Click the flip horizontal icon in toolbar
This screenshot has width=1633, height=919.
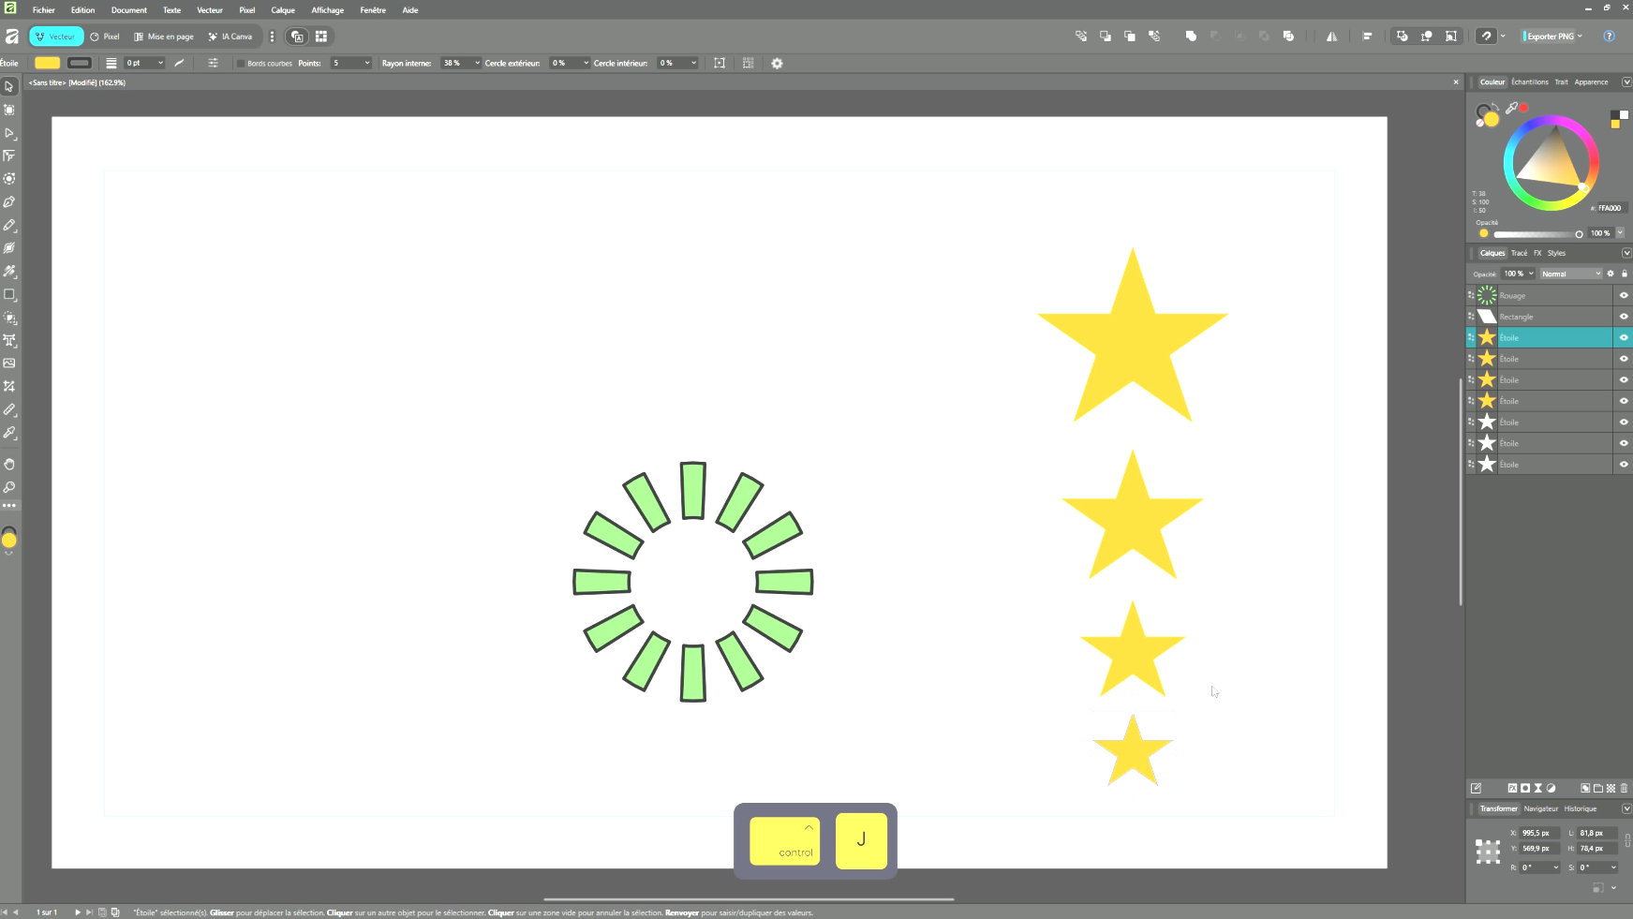click(x=1331, y=37)
